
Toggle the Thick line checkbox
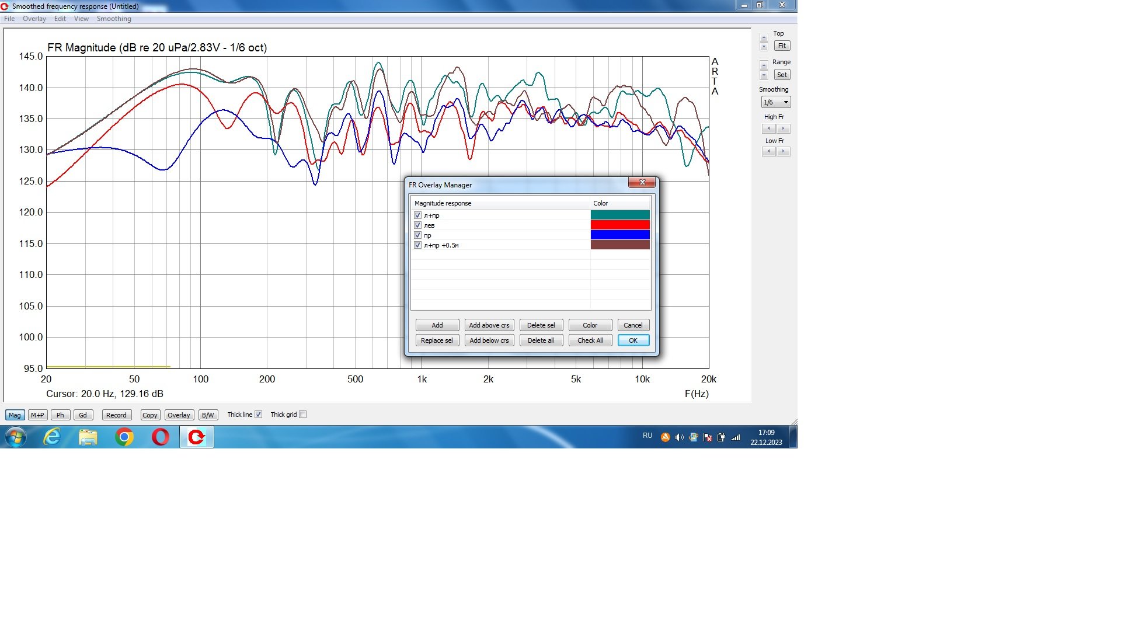(258, 415)
